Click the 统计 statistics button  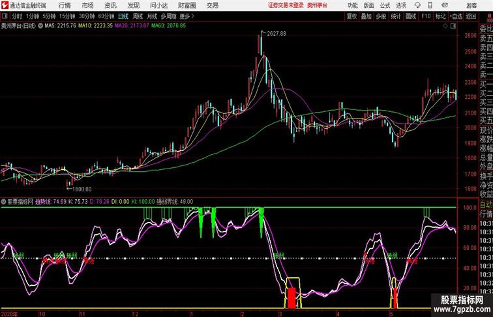(x=396, y=16)
